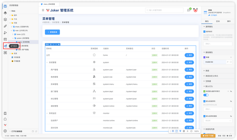
Task: Click the feedback item in status bar
Action: coord(229,136)
